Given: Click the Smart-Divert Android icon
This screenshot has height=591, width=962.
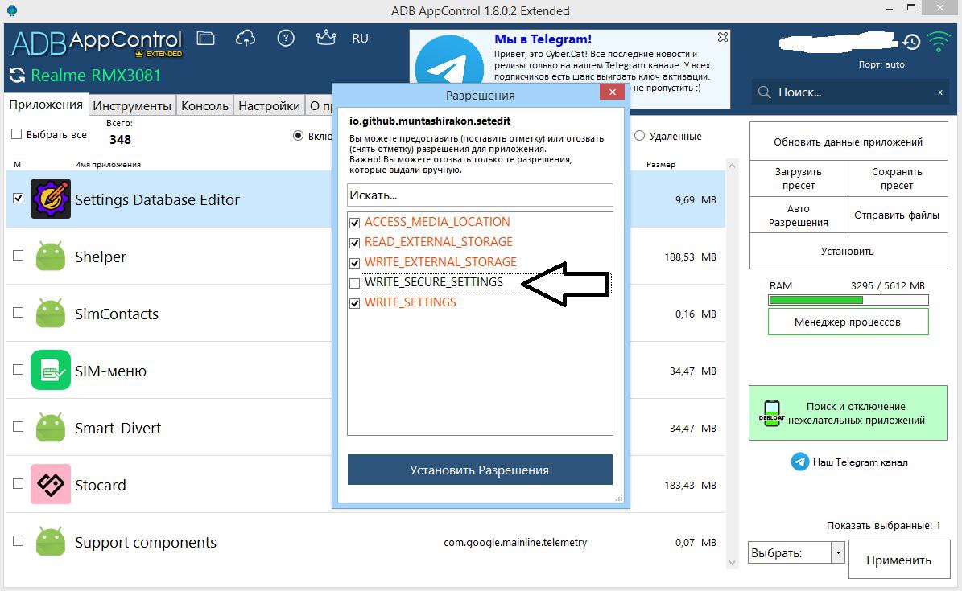Looking at the screenshot, I should (x=50, y=427).
